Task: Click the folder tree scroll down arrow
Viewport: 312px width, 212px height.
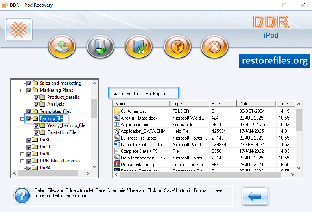Action: click(x=94, y=167)
